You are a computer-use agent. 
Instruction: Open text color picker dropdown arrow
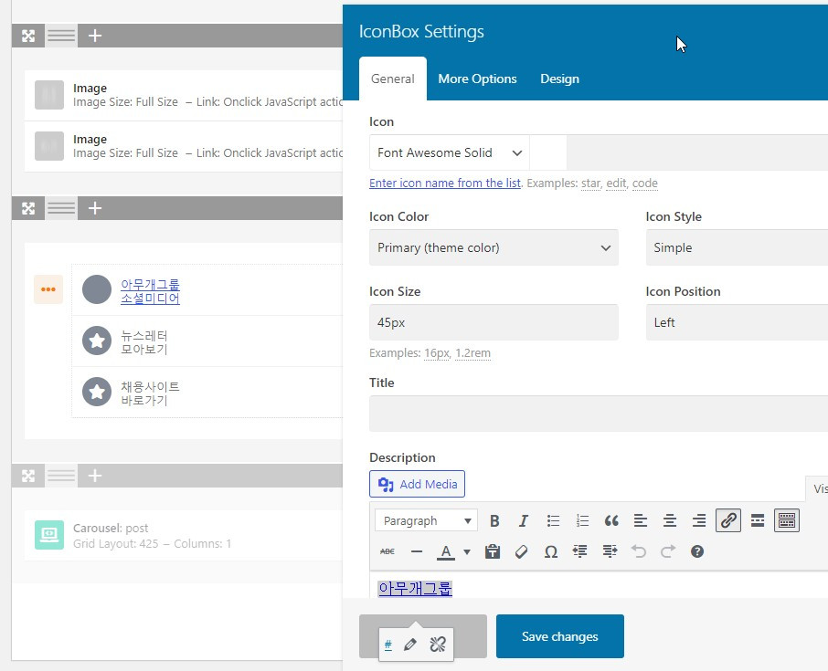[x=467, y=551]
